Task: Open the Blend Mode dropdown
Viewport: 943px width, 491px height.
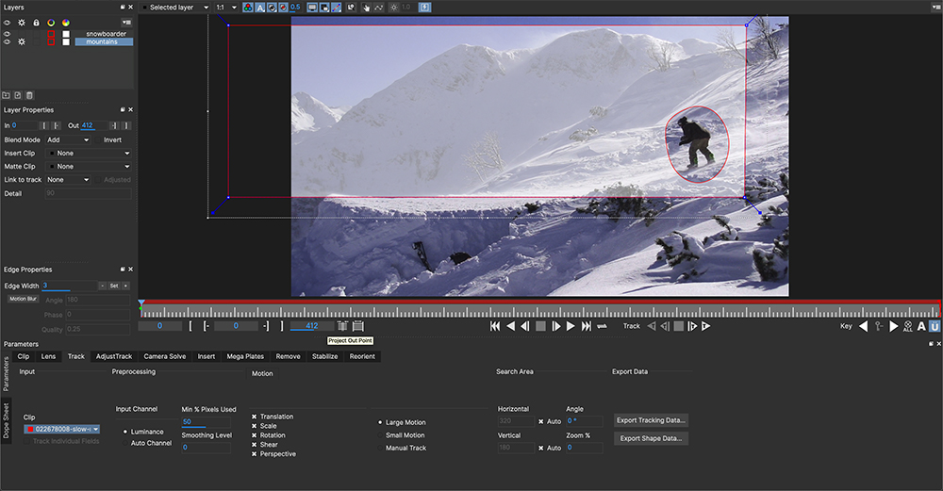Action: coord(68,139)
